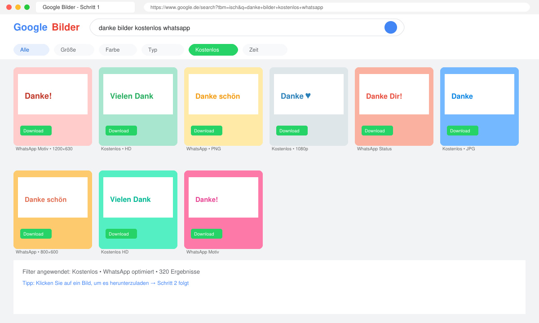
Task: Expand the 'Typ' filter options
Action: coord(163,50)
